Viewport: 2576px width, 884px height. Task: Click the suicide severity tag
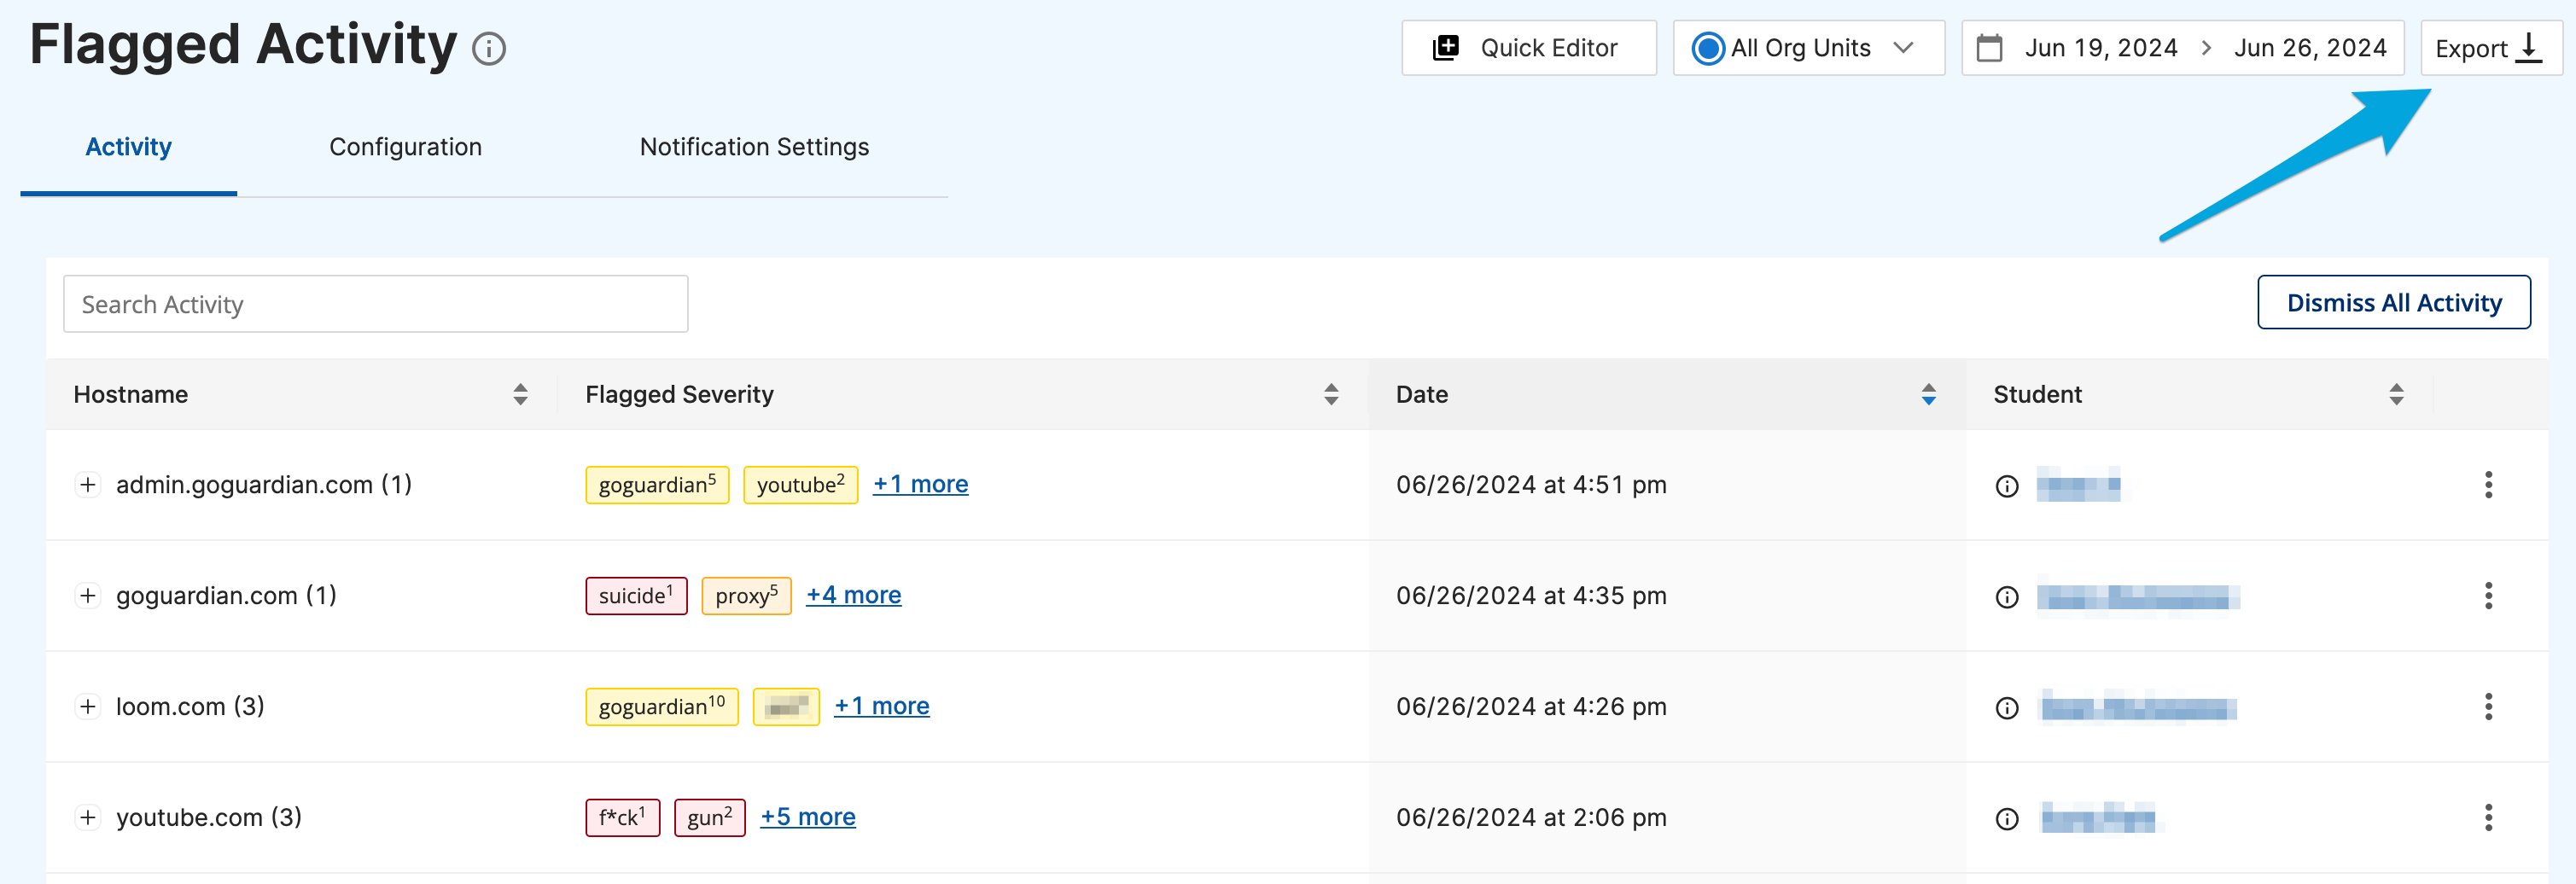(636, 596)
